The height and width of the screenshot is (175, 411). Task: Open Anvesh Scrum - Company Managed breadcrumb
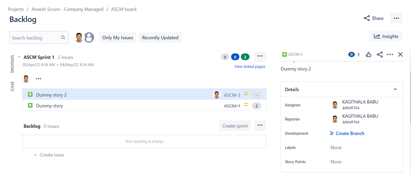pyautogui.click(x=67, y=9)
